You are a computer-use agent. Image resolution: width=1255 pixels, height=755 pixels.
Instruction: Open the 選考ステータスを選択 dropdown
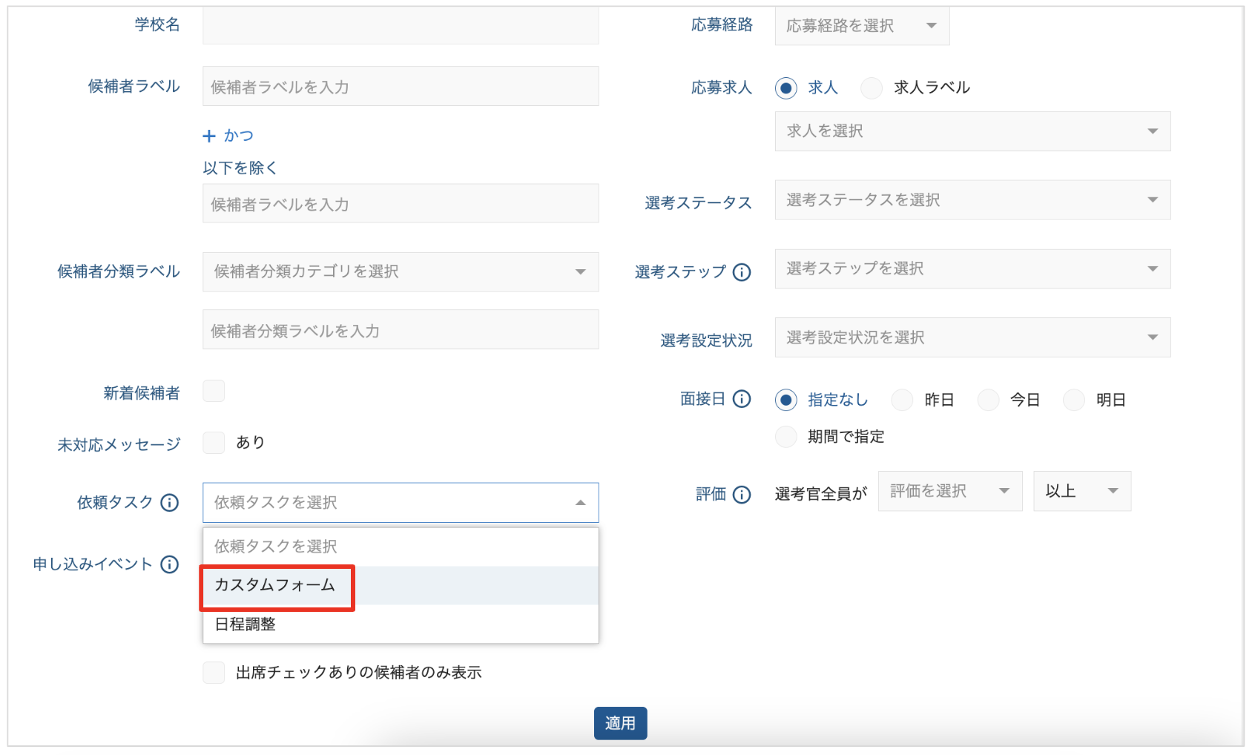(972, 200)
